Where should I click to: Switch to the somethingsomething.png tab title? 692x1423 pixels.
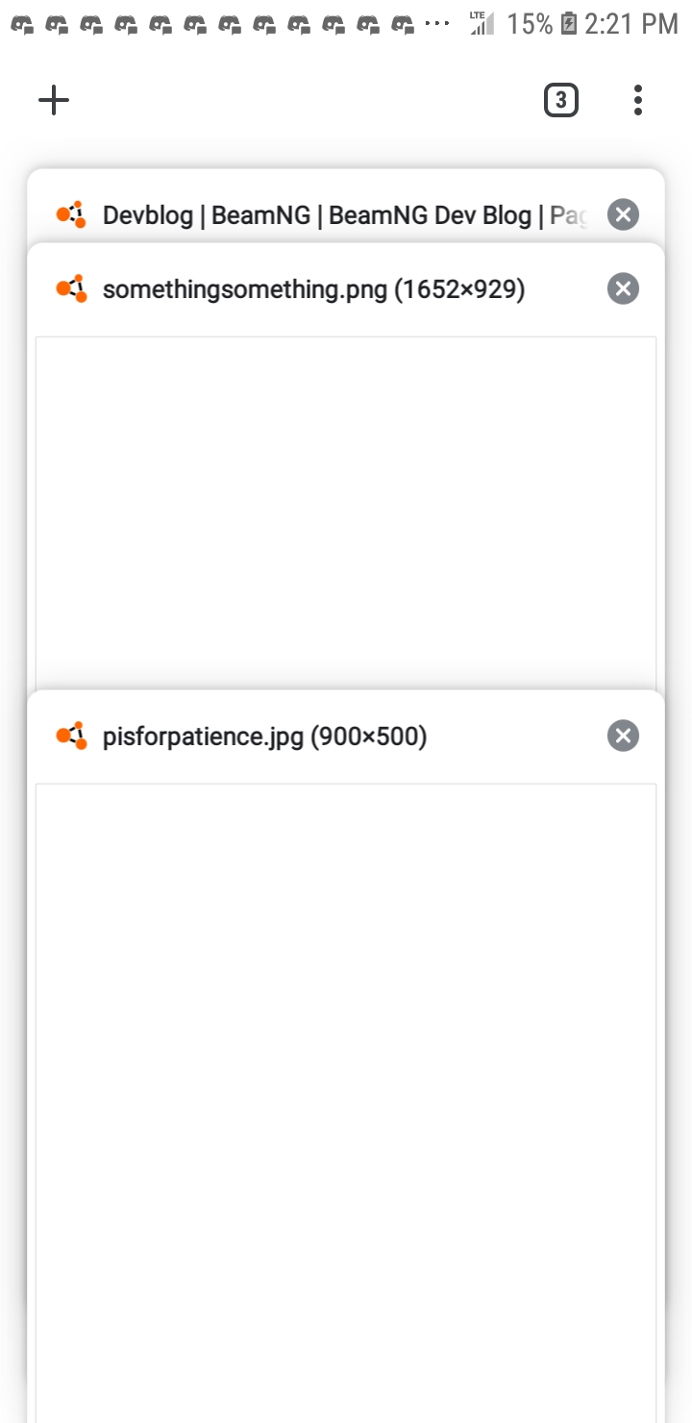tap(313, 288)
